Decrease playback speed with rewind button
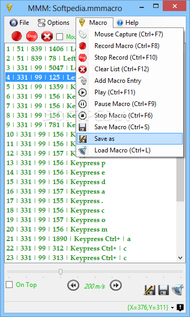The width and height of the screenshot is (190, 317). tap(73, 285)
